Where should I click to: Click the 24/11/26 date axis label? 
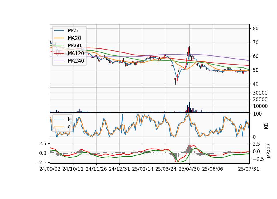point(96,169)
